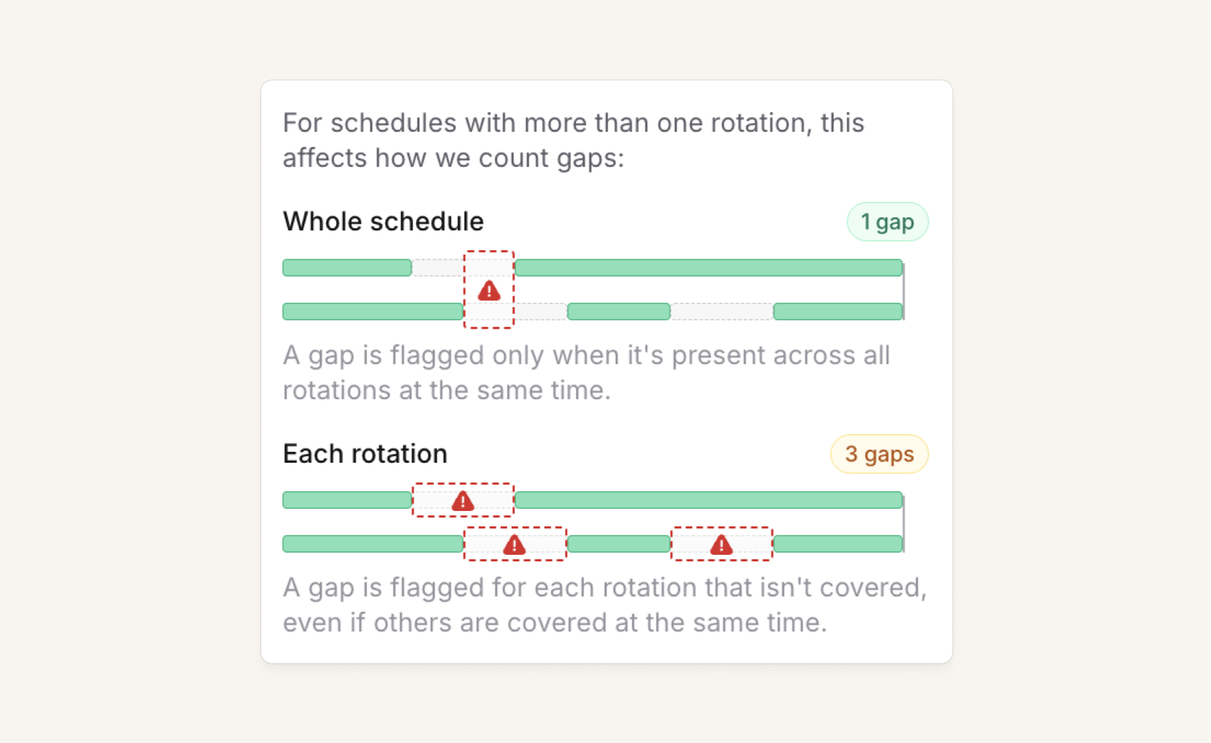Click the first short green bar in Whole schedule top row

point(347,268)
